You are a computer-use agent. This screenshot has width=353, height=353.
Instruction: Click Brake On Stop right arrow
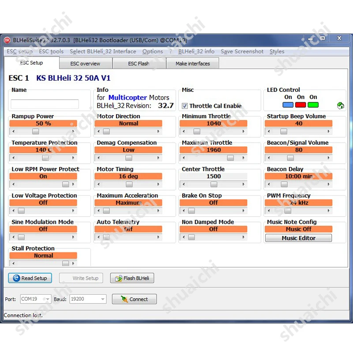[244, 211]
